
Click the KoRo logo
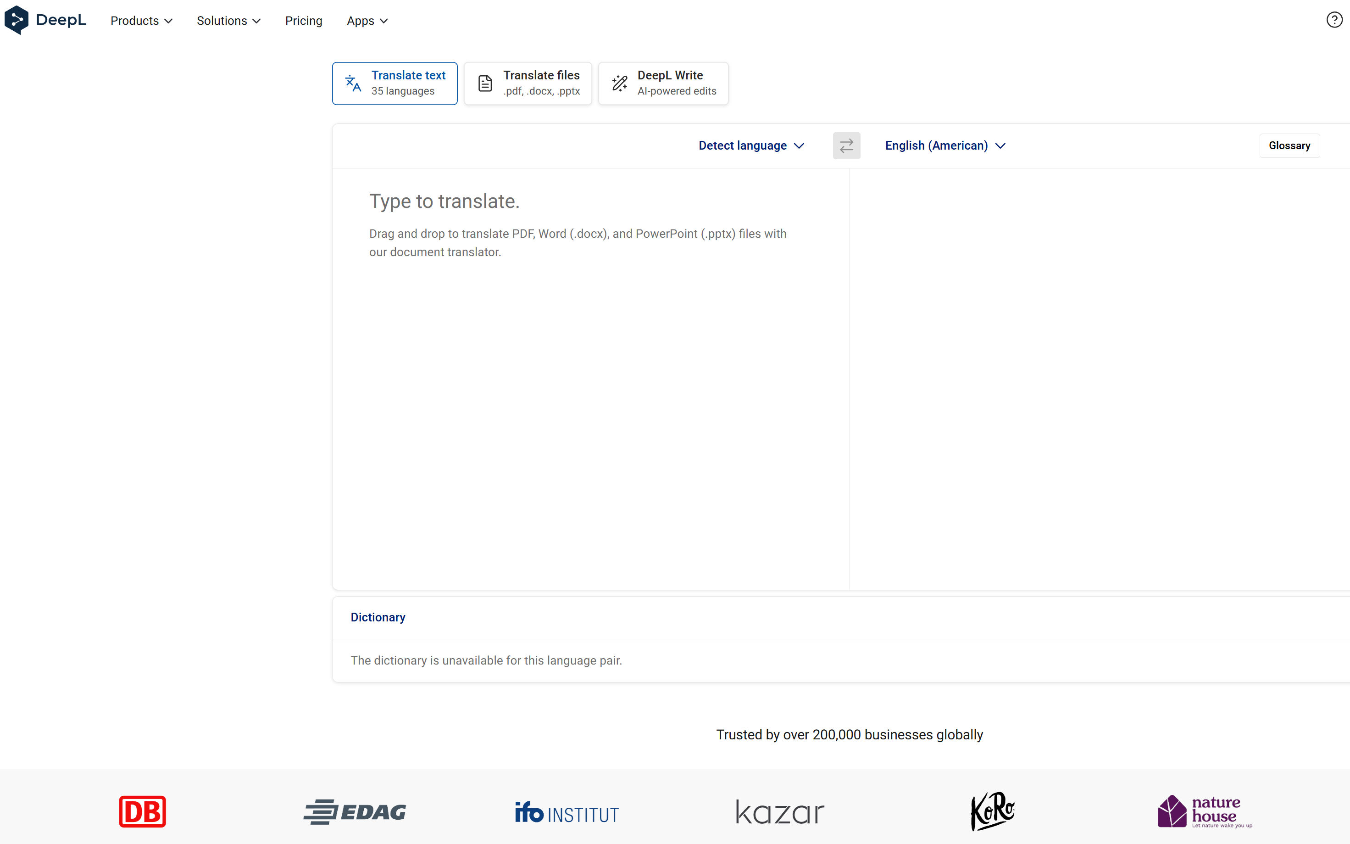pyautogui.click(x=992, y=811)
